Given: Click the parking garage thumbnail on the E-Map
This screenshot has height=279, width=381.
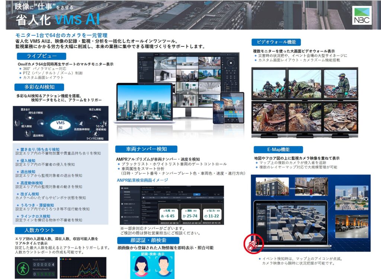Looking at the screenshot, I should 352,226.
